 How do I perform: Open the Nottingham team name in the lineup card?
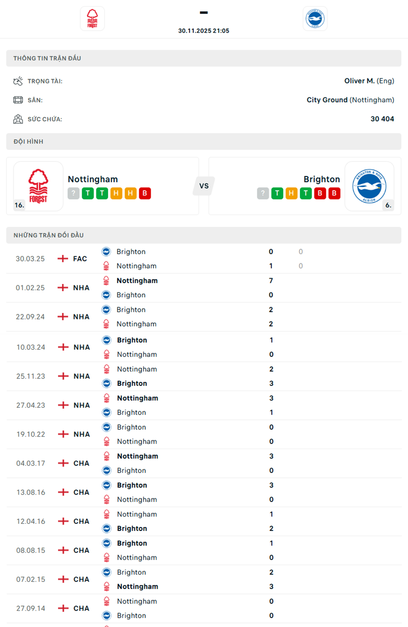(93, 179)
